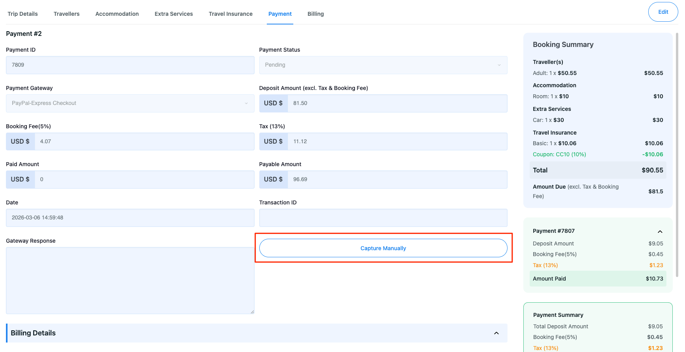
Task: Click the Paid Amount input
Action: coord(144,180)
